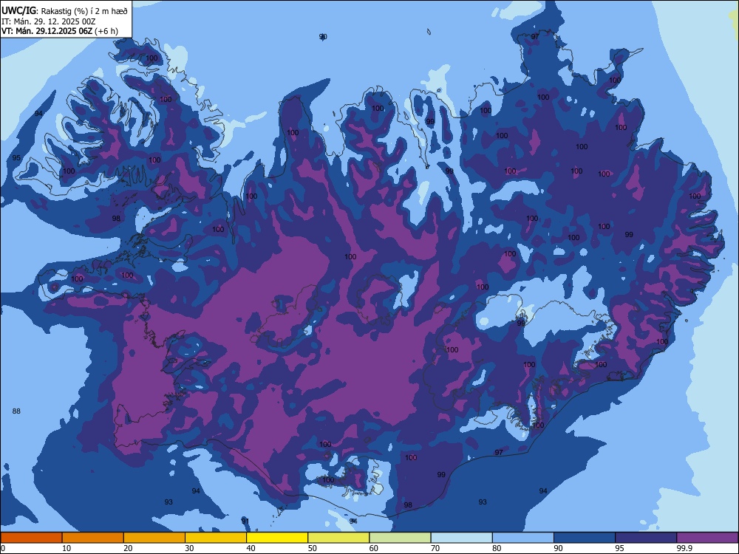Click the legend tick label '10'
The image size is (739, 554).
click(x=67, y=548)
